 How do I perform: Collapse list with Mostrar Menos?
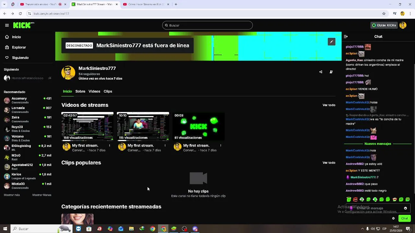42,195
